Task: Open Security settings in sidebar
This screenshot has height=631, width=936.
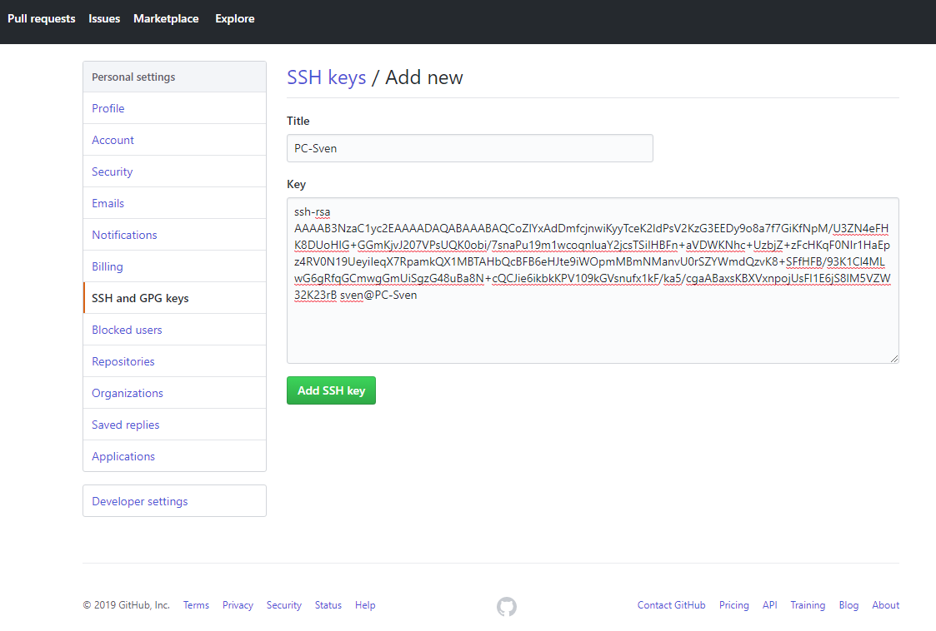Action: pyautogui.click(x=174, y=171)
